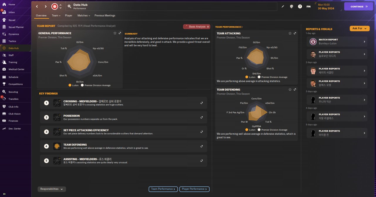The width and height of the screenshot is (376, 197).
Task: Open the Medical Center icon
Action: (x=4, y=69)
